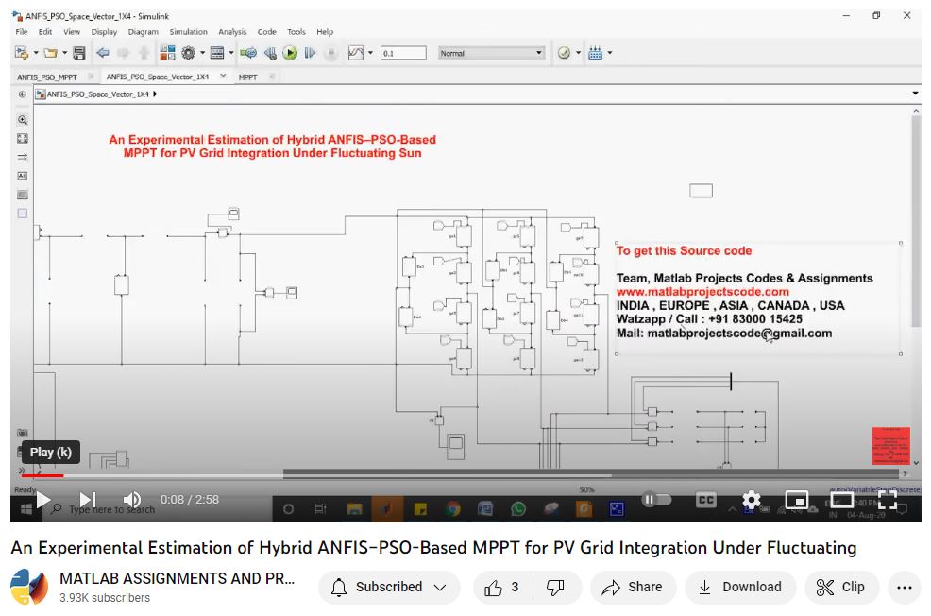Open YouTube player settings gear
The width and height of the screenshot is (931, 616).
tap(751, 500)
